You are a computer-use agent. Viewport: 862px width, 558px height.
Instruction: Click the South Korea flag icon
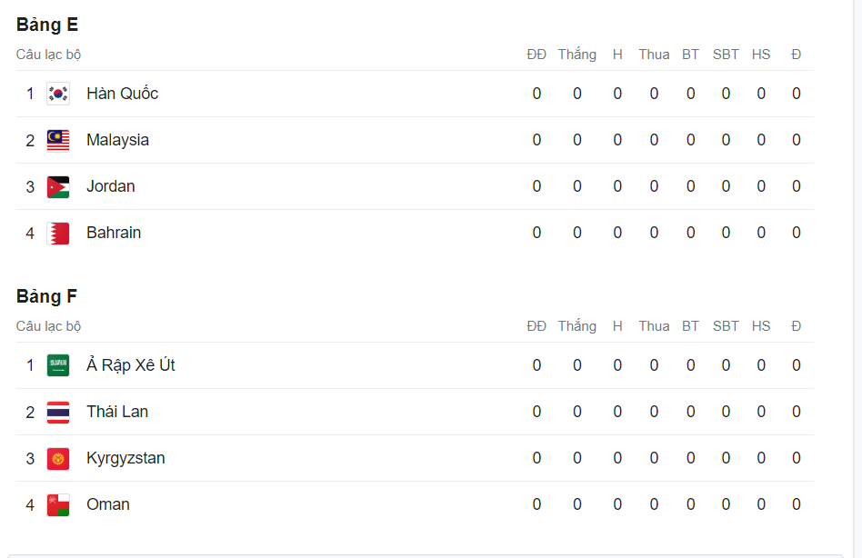click(x=58, y=94)
